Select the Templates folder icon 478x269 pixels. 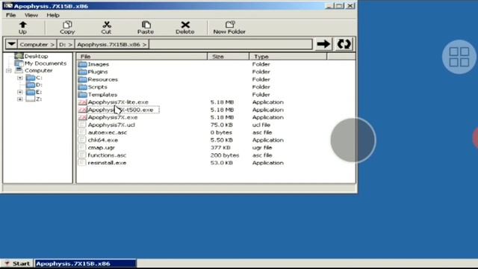(82, 95)
